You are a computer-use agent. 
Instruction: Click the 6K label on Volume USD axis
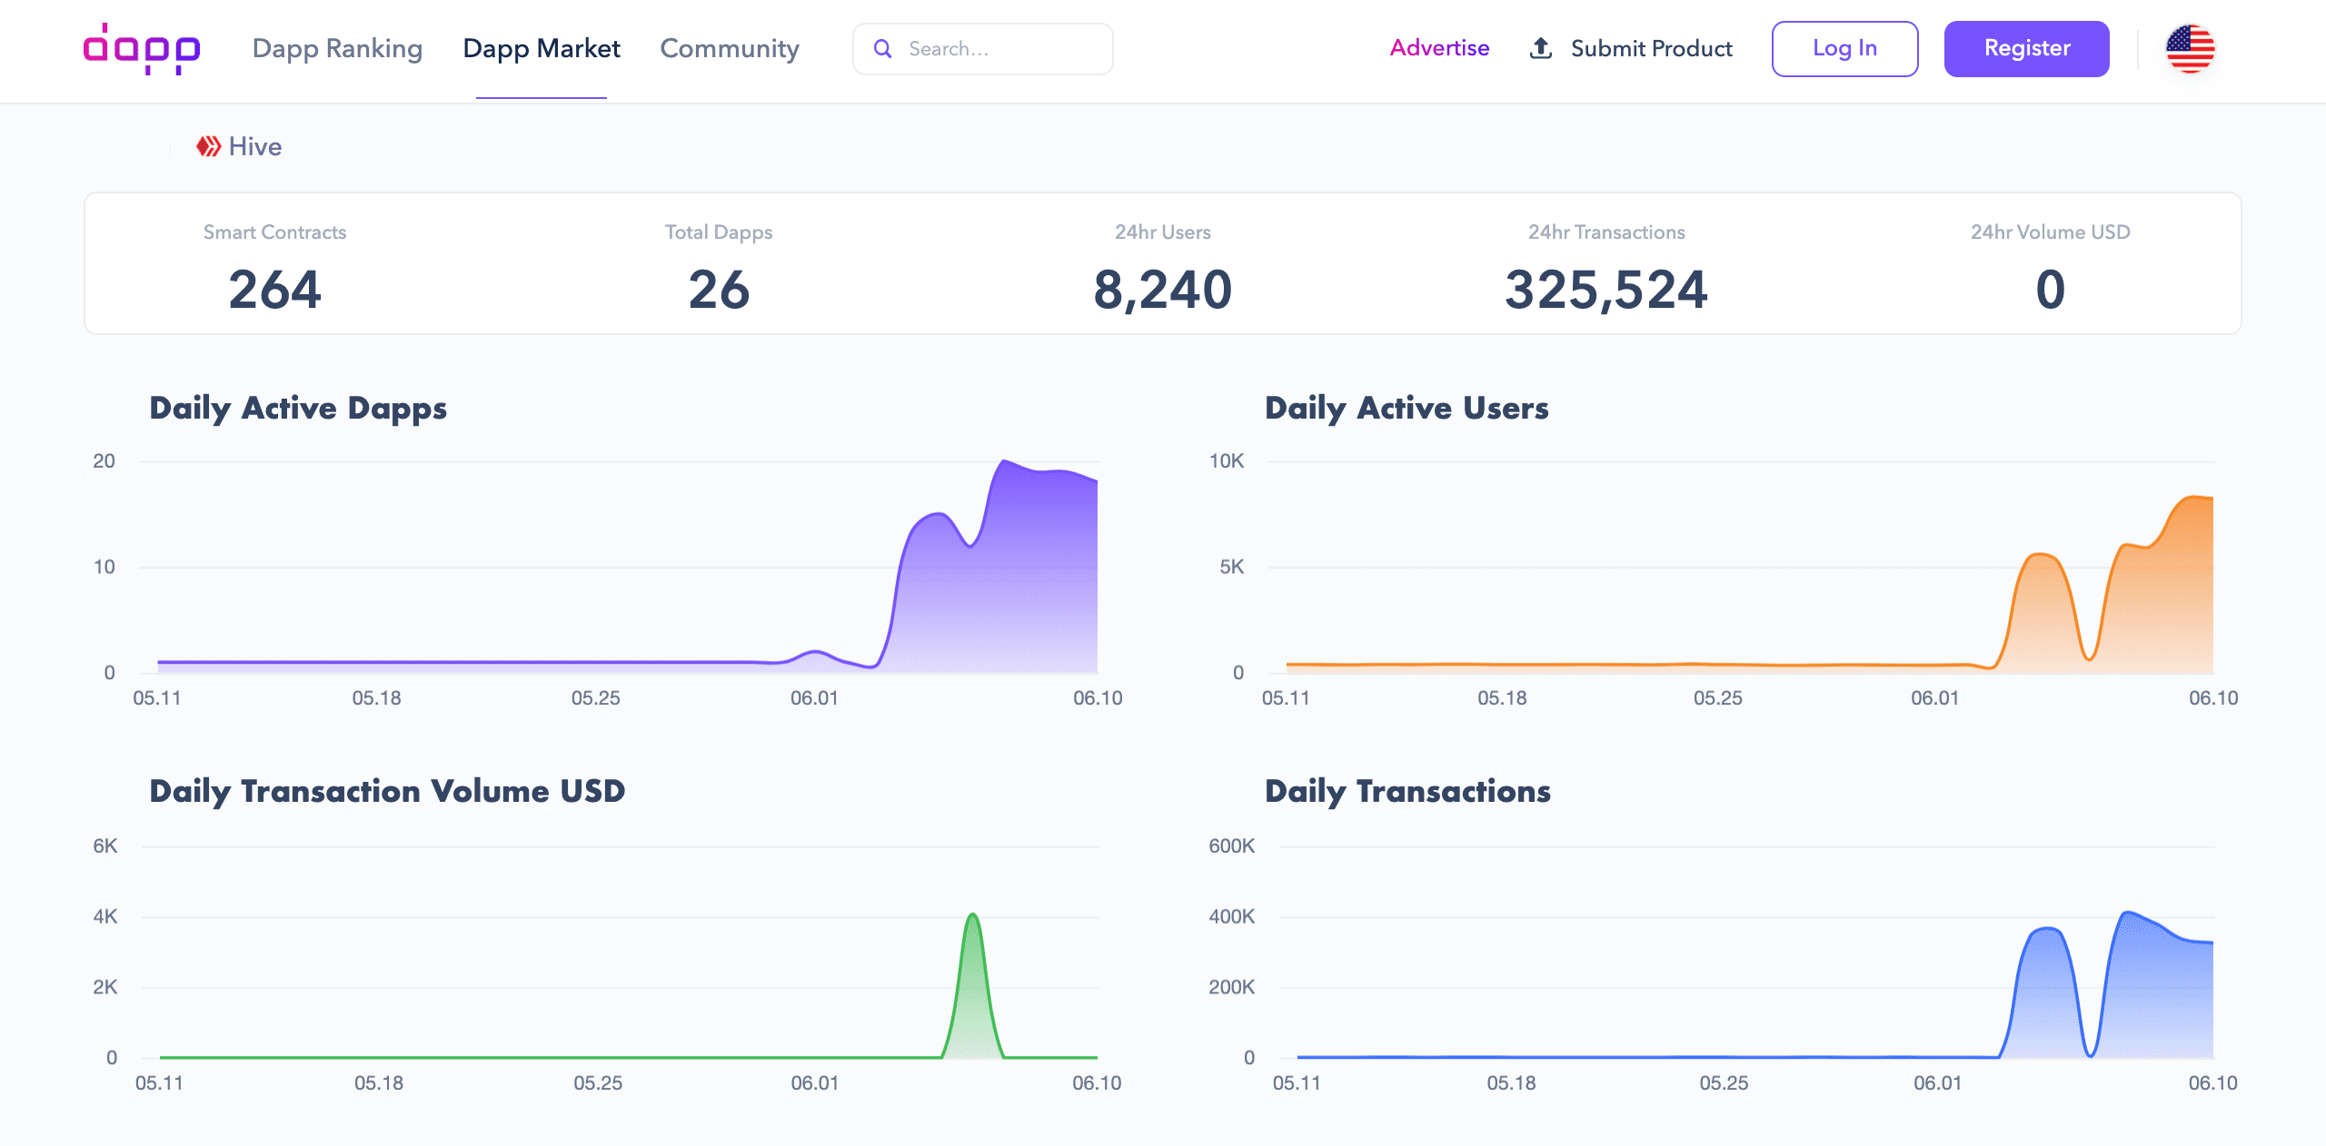[x=105, y=846]
